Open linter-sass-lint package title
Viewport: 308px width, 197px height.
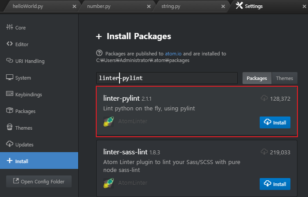(x=125, y=152)
